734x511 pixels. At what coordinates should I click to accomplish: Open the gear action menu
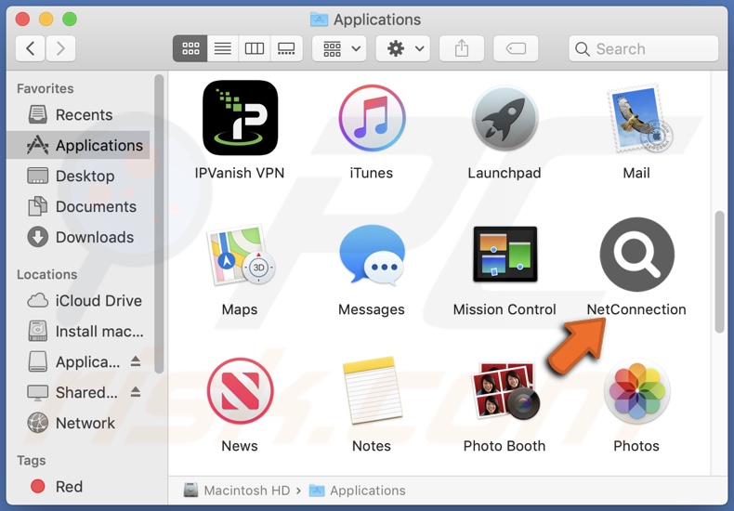point(402,48)
